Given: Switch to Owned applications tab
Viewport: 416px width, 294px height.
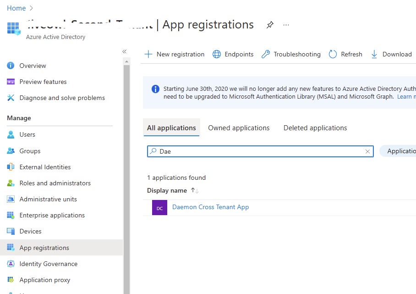Looking at the screenshot, I should (239, 128).
